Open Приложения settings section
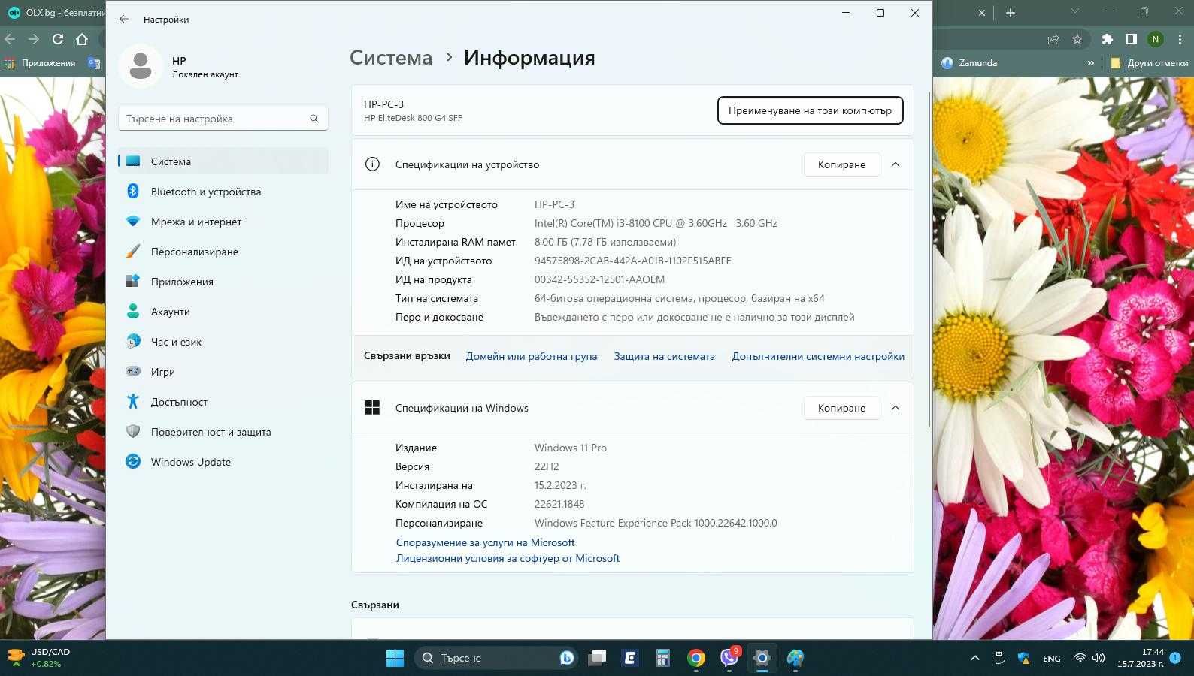This screenshot has width=1194, height=676. 223,282
